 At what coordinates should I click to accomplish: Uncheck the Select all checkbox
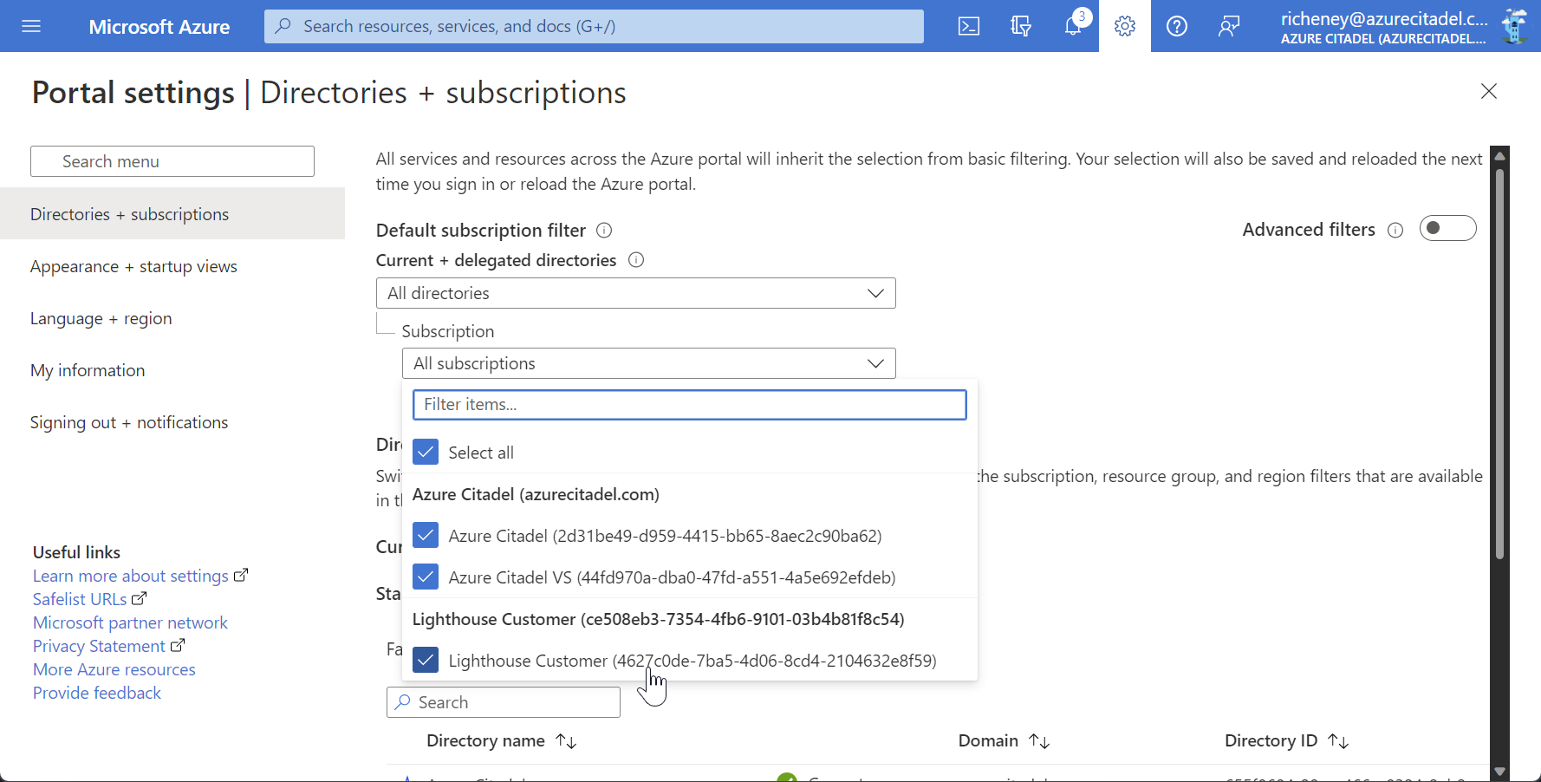tap(425, 452)
